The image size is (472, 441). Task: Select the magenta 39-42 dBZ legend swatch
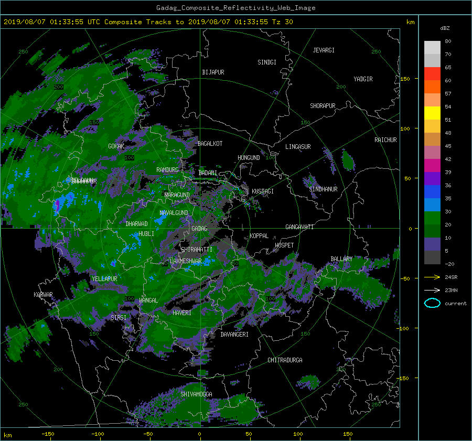pyautogui.click(x=432, y=165)
